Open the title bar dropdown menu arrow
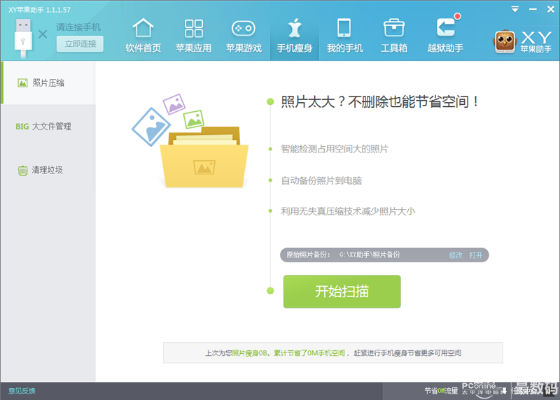The image size is (560, 400). point(515,10)
